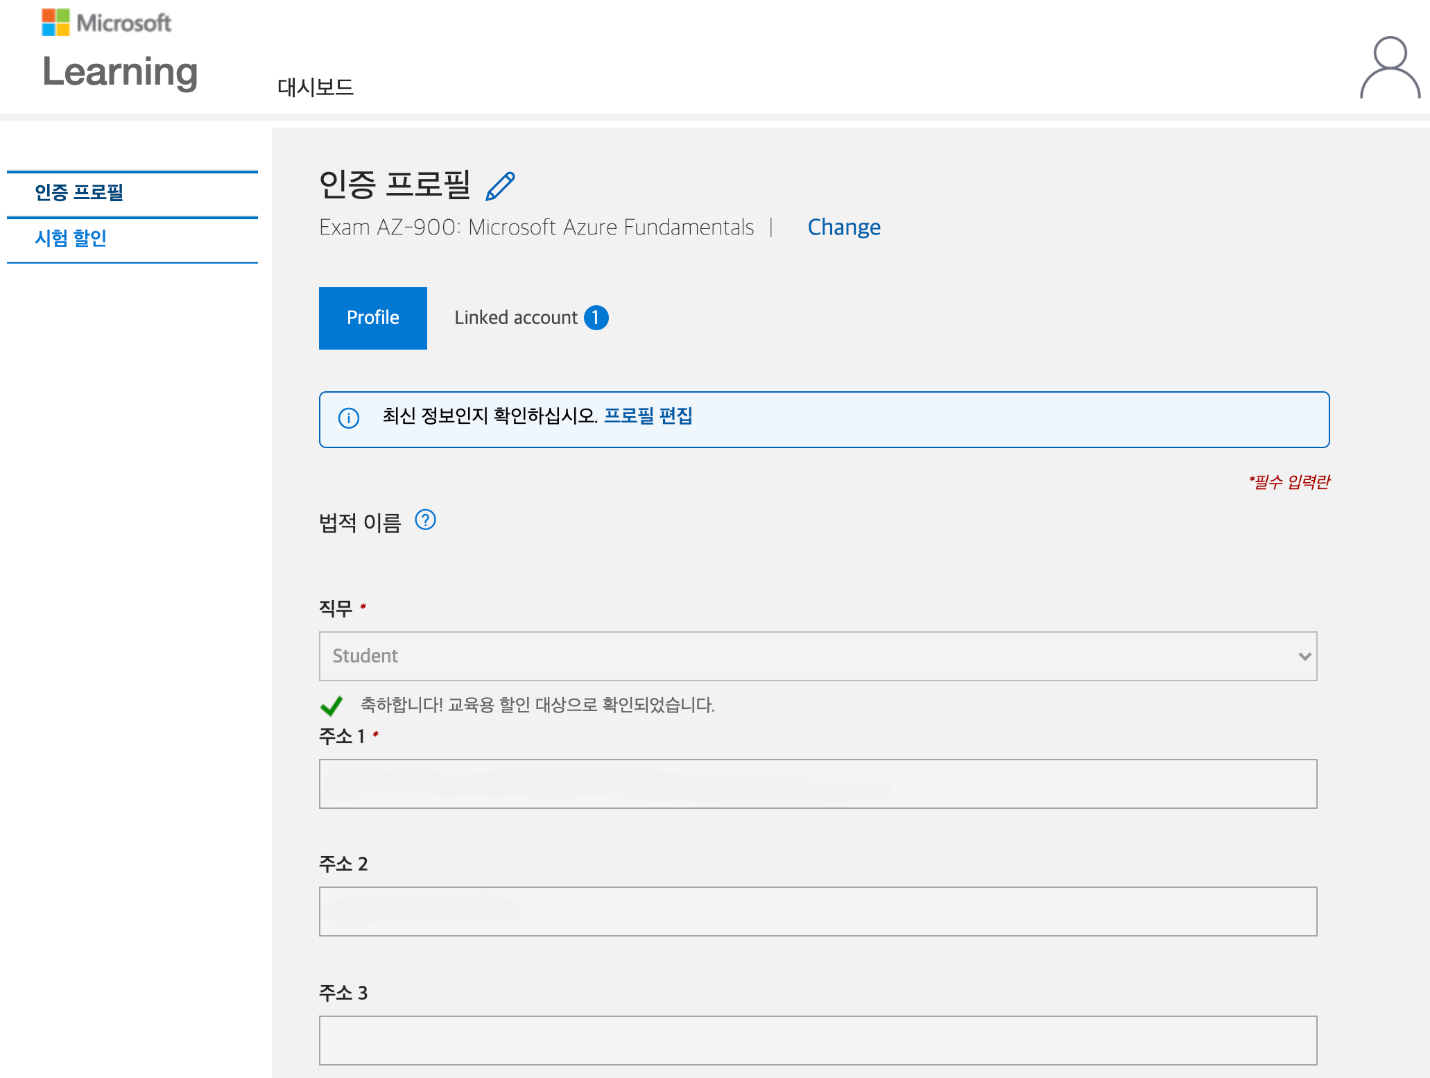Select 인증 프로필 in the sidebar
Screen dimensions: 1430x1078
79,192
